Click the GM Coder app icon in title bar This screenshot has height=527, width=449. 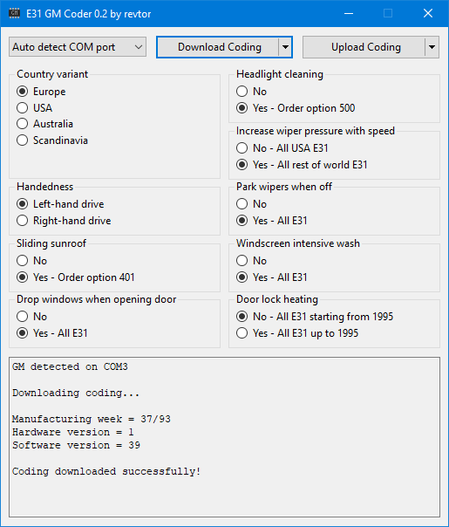coord(14,13)
